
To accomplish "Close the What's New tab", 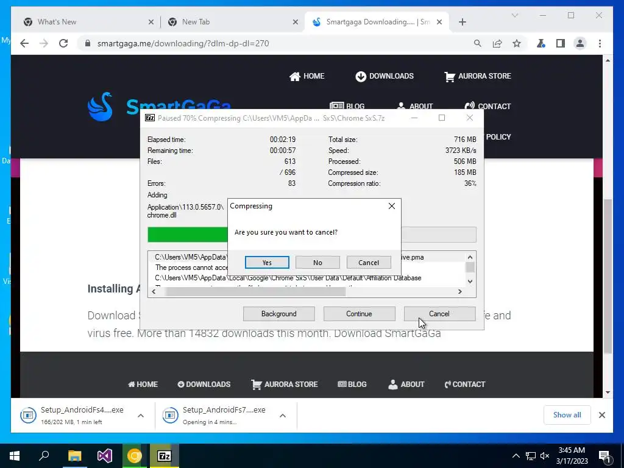I will click(x=151, y=23).
